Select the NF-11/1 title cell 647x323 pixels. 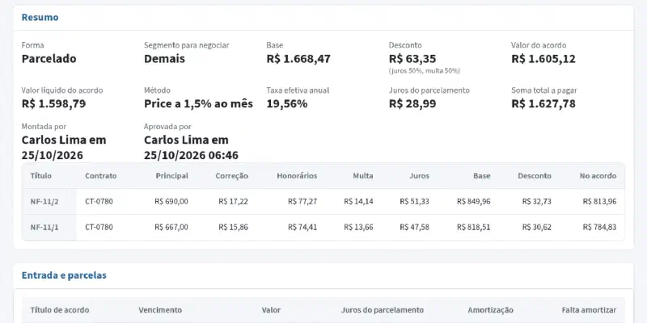point(49,228)
